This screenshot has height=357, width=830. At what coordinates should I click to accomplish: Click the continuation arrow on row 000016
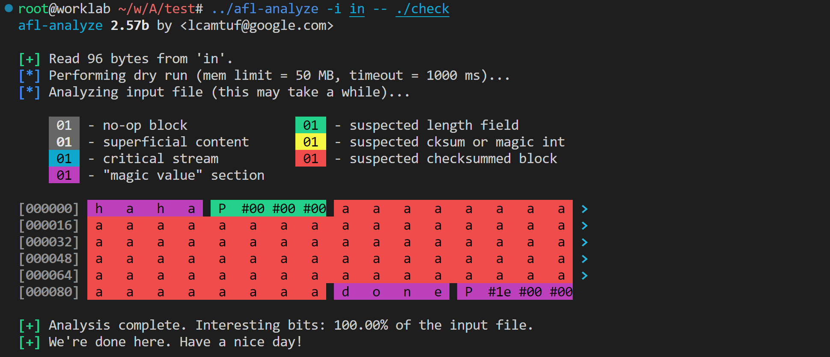(584, 225)
